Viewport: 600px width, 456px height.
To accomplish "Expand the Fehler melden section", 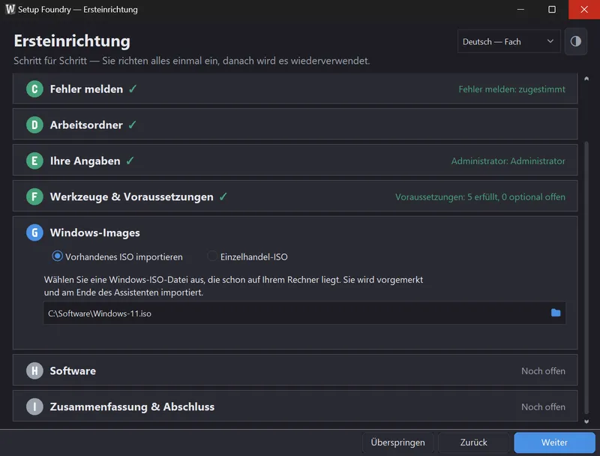I will (295, 89).
